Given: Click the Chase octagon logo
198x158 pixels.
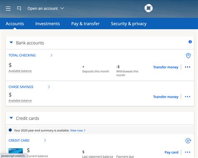Looking at the screenshot, I should (149, 8).
